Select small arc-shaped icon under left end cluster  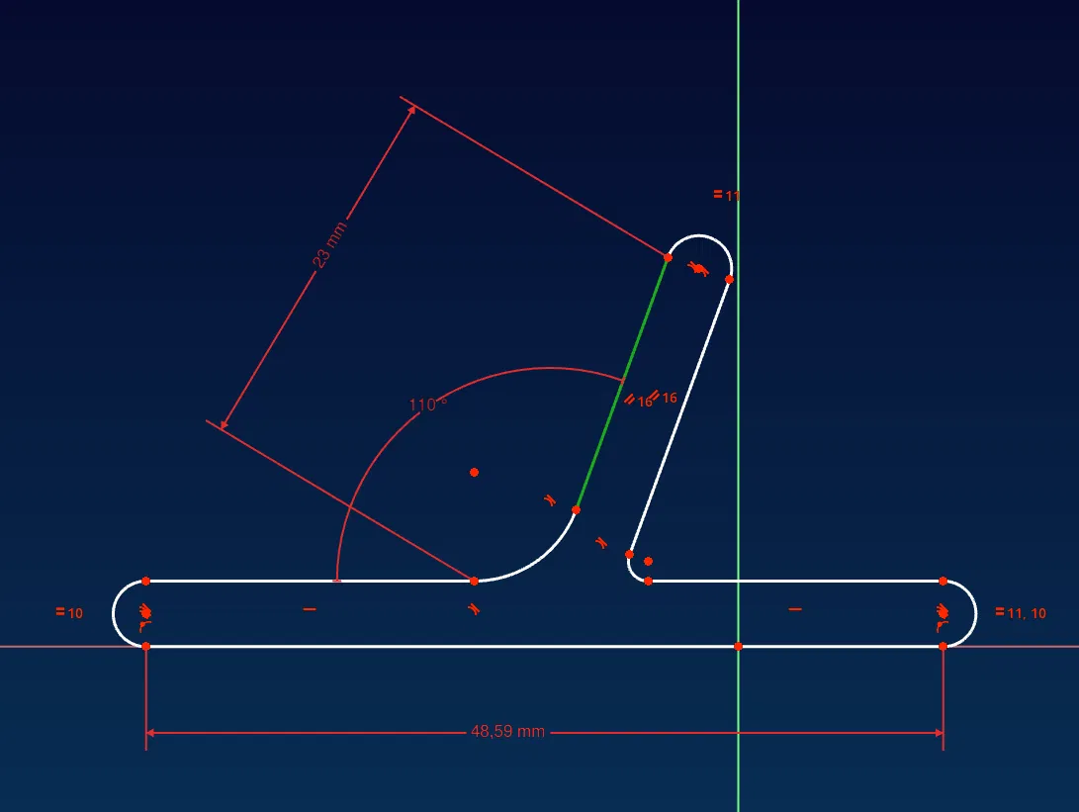[x=144, y=626]
